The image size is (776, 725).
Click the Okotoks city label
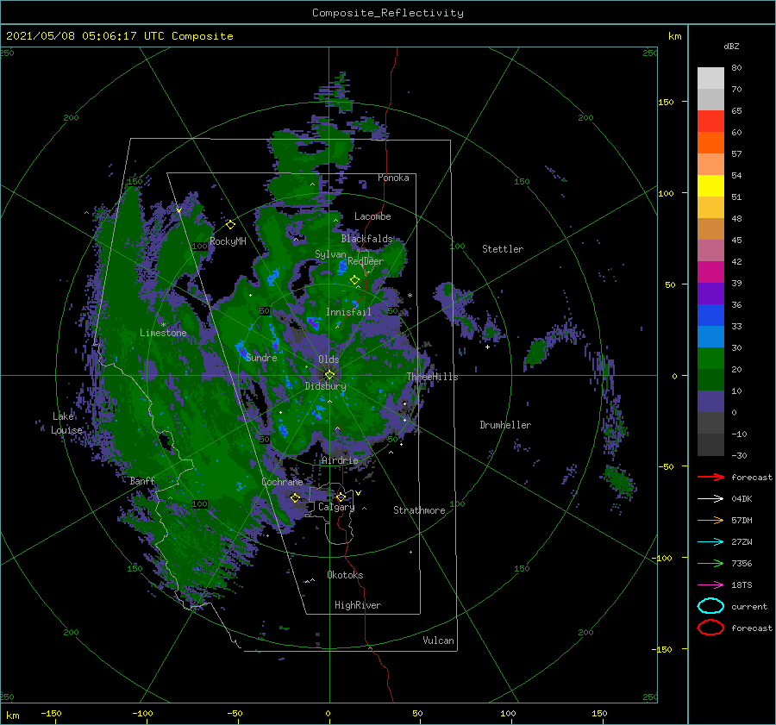click(345, 575)
